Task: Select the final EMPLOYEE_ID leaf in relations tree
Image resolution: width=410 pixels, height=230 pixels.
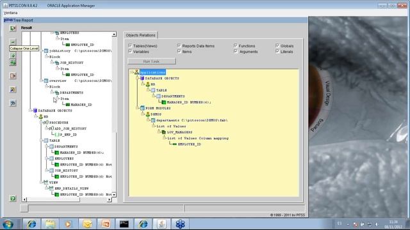Action: (x=190, y=144)
